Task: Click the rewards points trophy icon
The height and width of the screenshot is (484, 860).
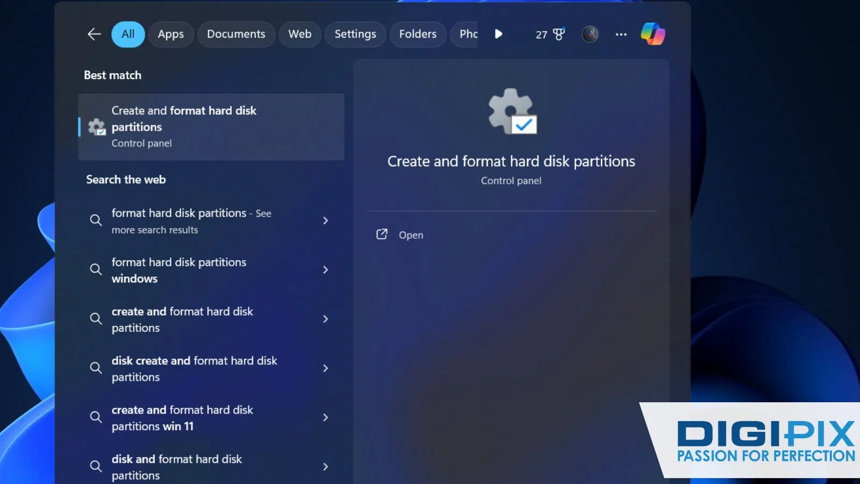Action: coord(559,34)
